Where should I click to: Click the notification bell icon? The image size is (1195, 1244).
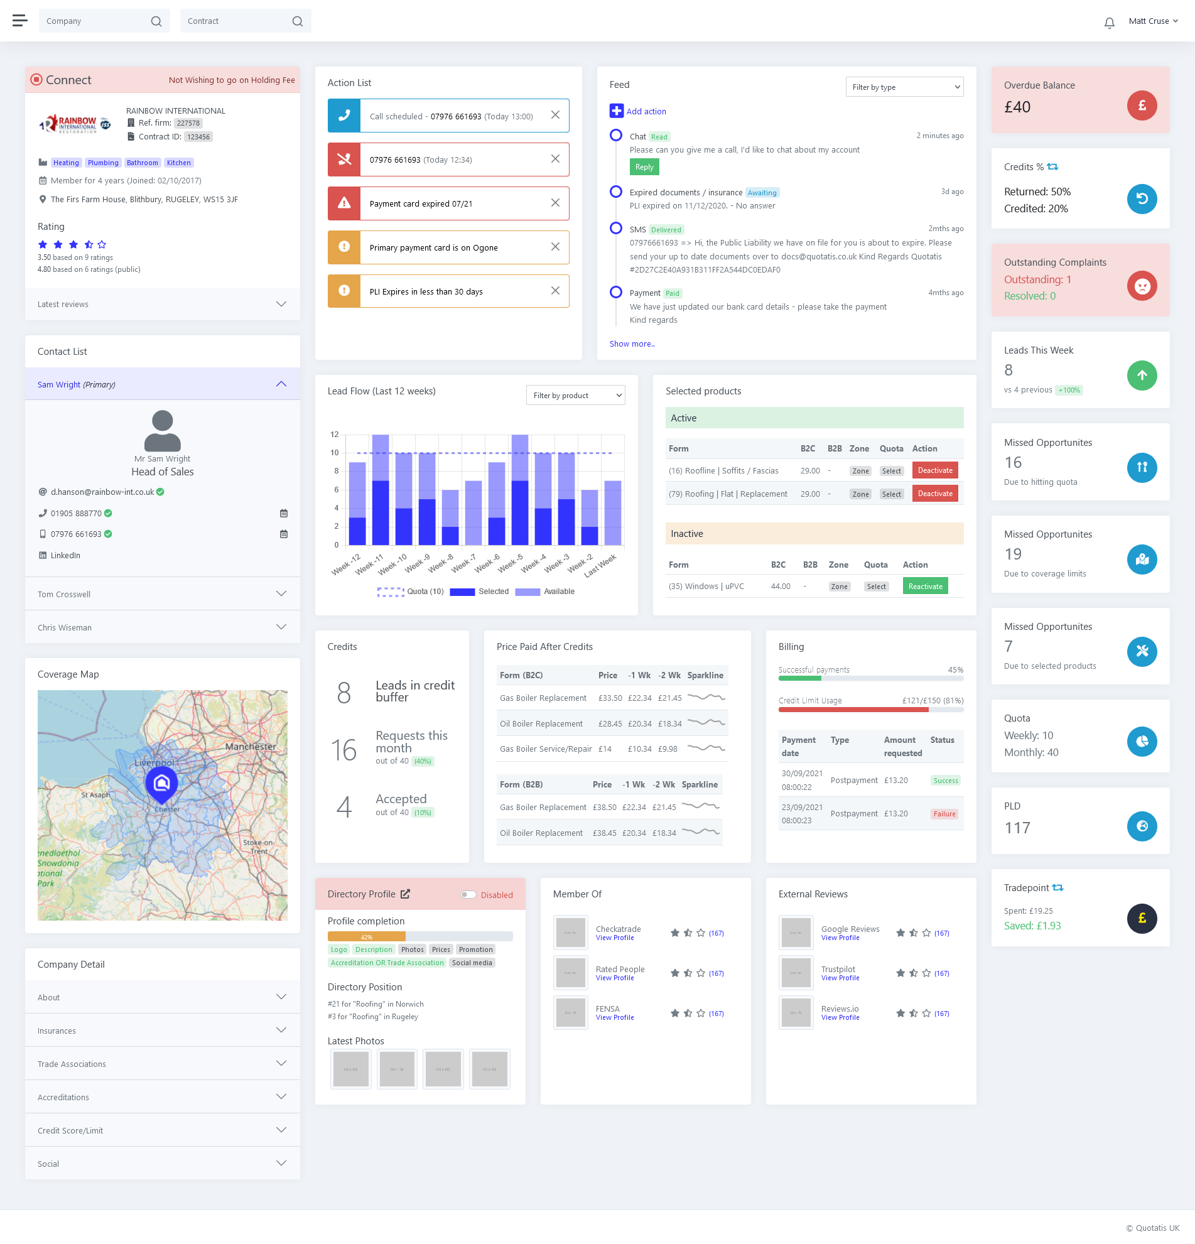1109,23
